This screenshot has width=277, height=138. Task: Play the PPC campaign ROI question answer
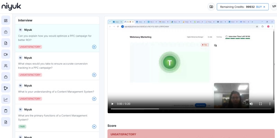point(94,47)
